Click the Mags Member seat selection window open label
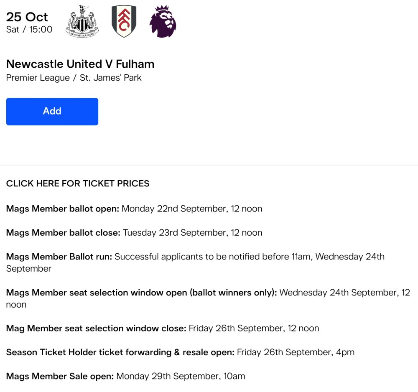418x392 pixels. tap(141, 293)
